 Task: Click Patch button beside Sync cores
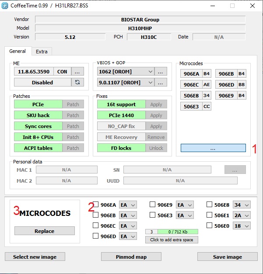point(73,126)
